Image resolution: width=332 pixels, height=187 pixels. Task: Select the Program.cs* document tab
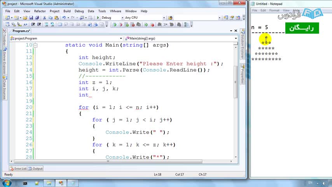tap(21, 31)
